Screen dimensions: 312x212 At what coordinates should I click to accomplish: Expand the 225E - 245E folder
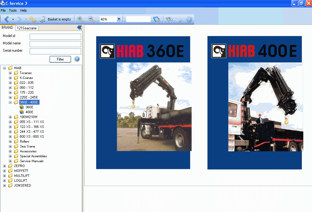pos(10,98)
